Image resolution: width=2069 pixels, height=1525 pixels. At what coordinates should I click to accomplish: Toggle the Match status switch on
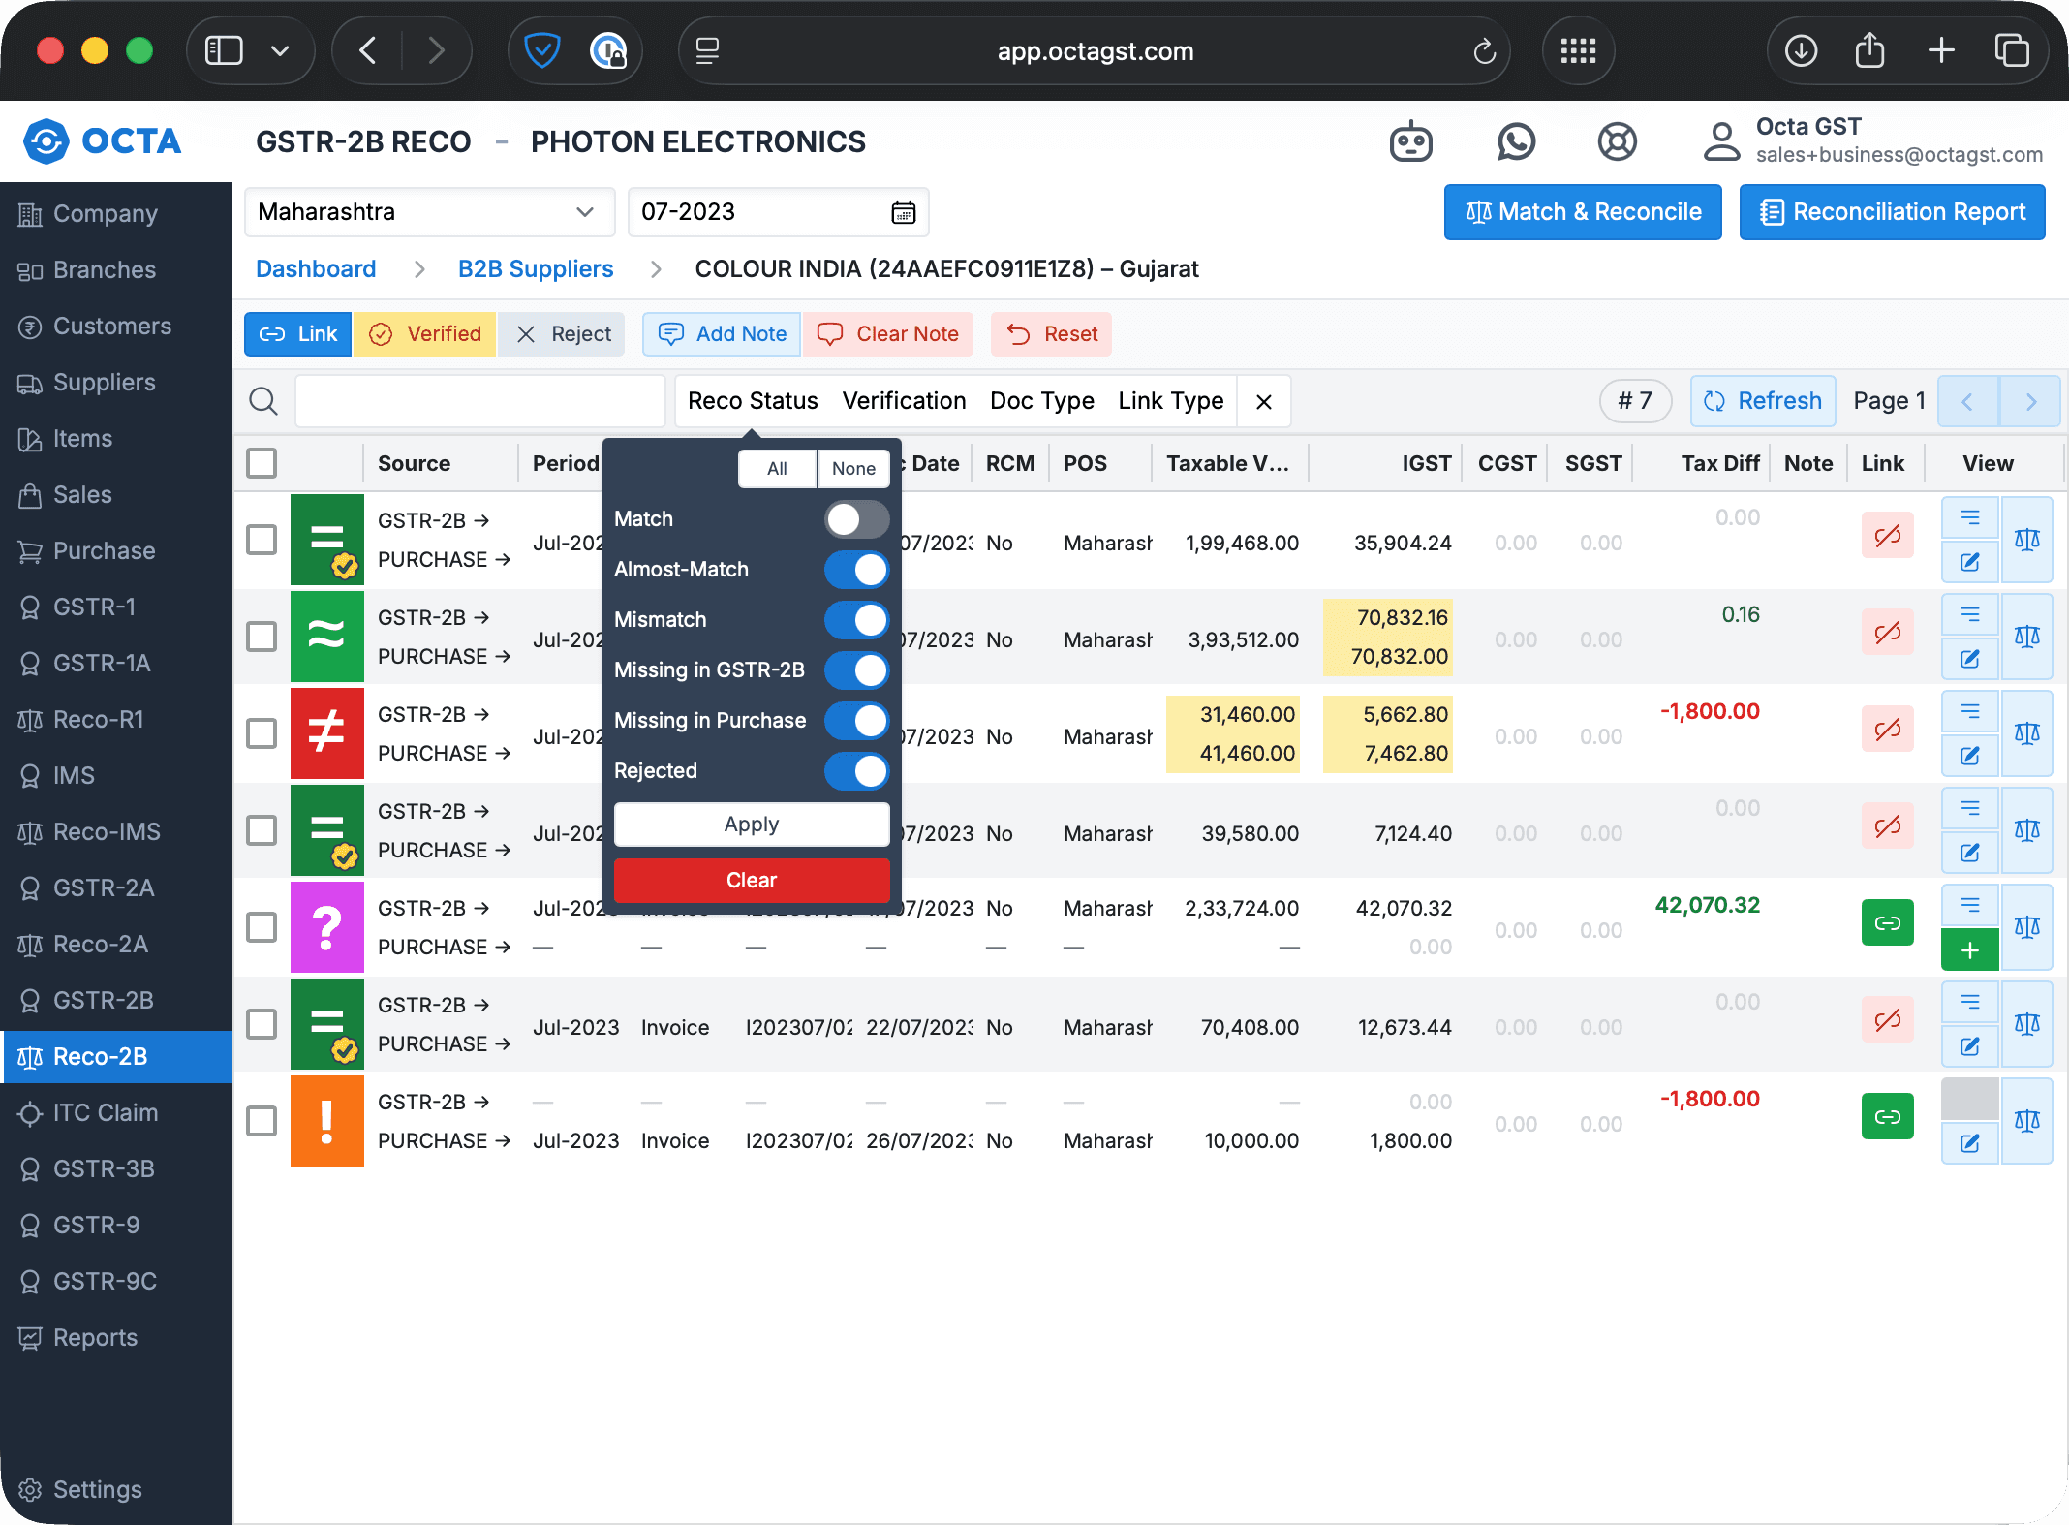[856, 519]
